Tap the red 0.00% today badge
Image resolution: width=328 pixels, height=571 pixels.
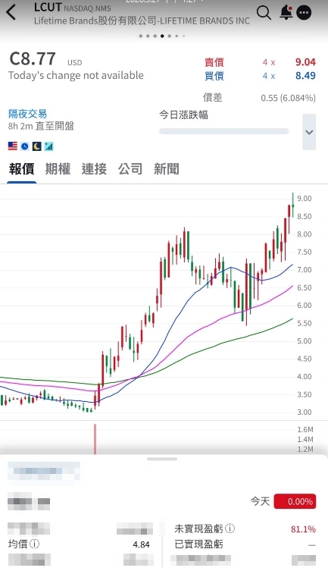tap(295, 501)
